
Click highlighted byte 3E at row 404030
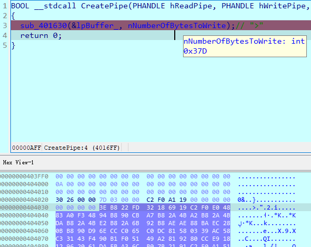click(103, 207)
